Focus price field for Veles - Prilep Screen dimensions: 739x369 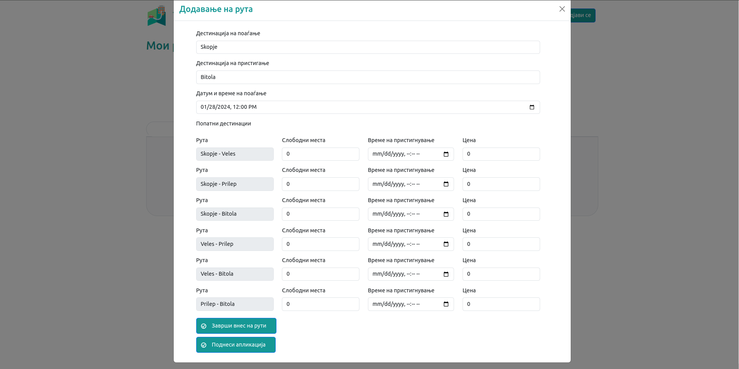[x=501, y=244]
